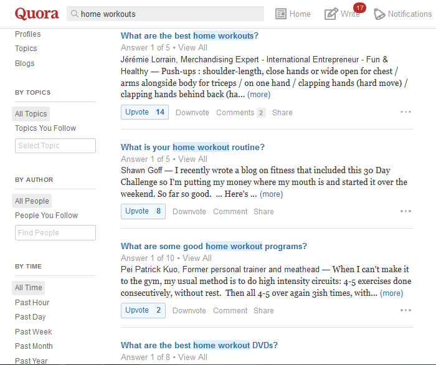
Task: Open Comments 2 on Jérémie Lorrain's answer
Action: pyautogui.click(x=241, y=113)
